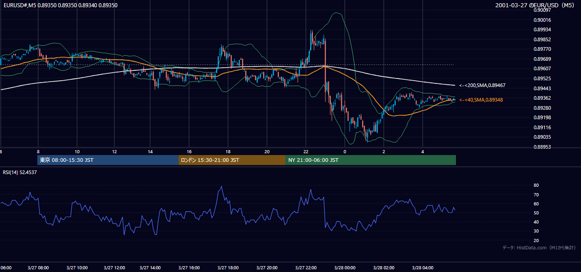Click the 3/27 22:00 bottom time label
Image resolution: width=581 pixels, height=272 pixels.
pos(306,268)
